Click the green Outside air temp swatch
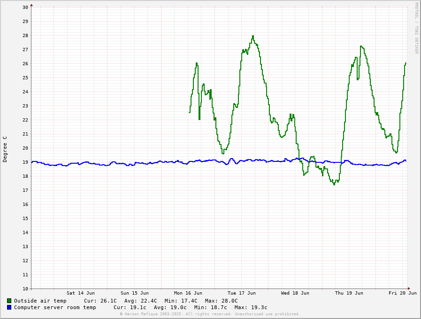The image size is (421, 319). [x=9, y=301]
